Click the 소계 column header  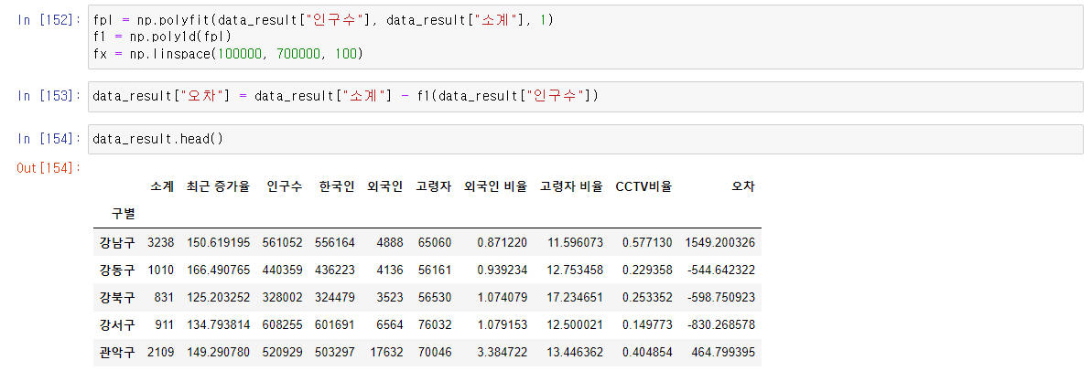click(x=162, y=187)
